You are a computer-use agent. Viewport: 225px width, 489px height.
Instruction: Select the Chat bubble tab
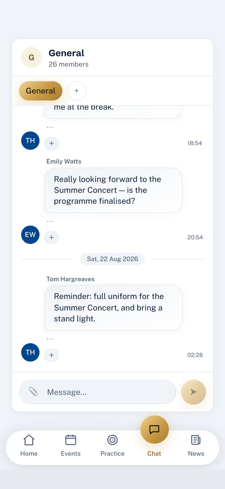click(154, 436)
